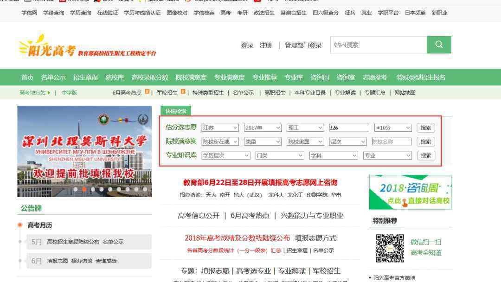Expand the 院校所在地 dropdown
Viewport: 501px width, 282px height.
click(x=220, y=141)
